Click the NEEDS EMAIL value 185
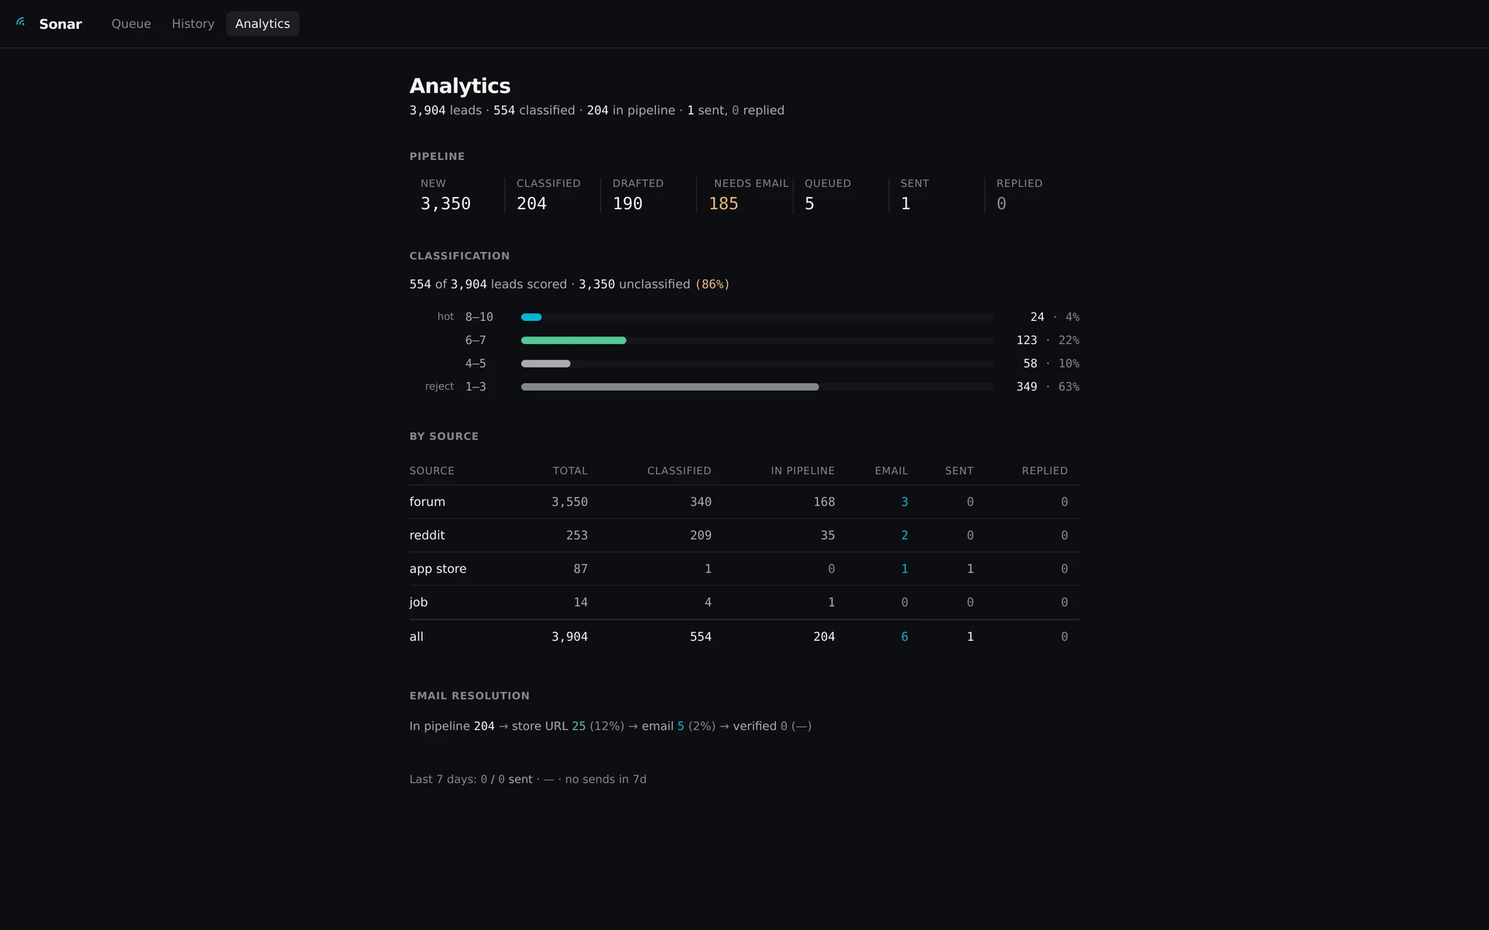1489x930 pixels. coord(724,204)
